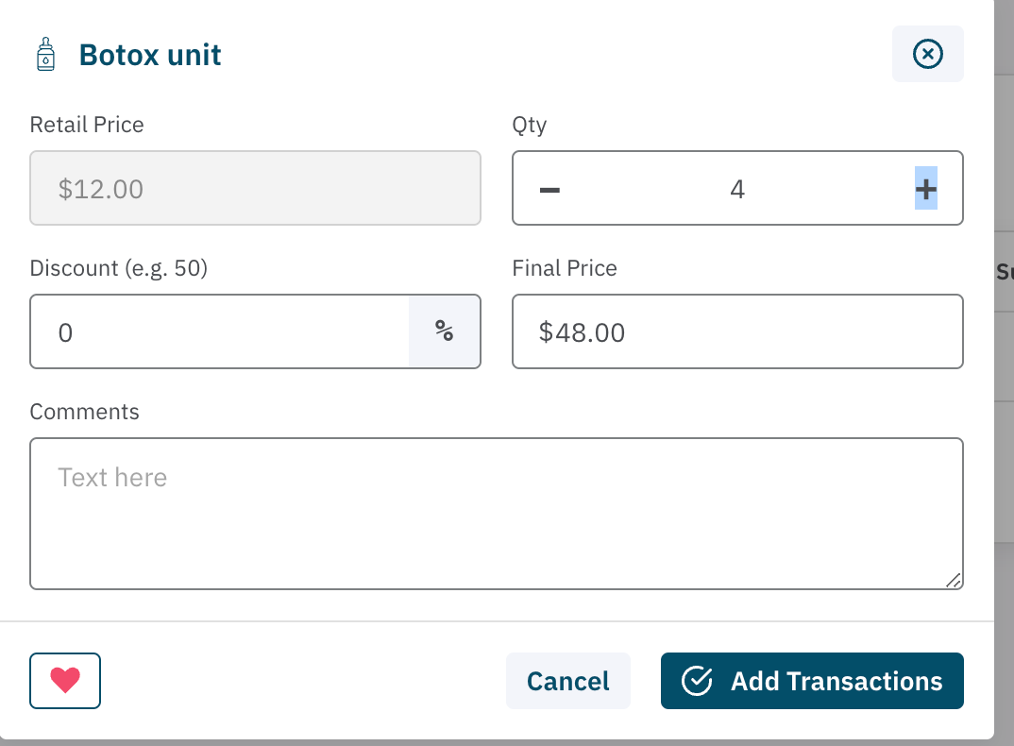Image resolution: width=1014 pixels, height=746 pixels.
Task: Click the Add Transactions button label
Action: [x=837, y=681]
